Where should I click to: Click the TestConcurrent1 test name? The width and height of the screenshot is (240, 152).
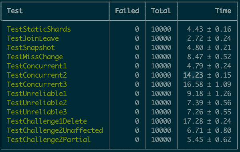click(37, 66)
